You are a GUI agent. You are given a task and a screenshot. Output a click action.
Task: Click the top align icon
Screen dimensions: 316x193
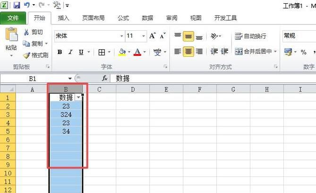178,36
